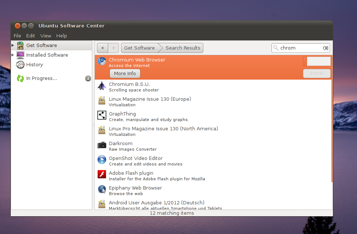Viewport: 357px width, 234px height.
Task: Click the OpenShot Video Editor play icon
Action: coord(102,160)
